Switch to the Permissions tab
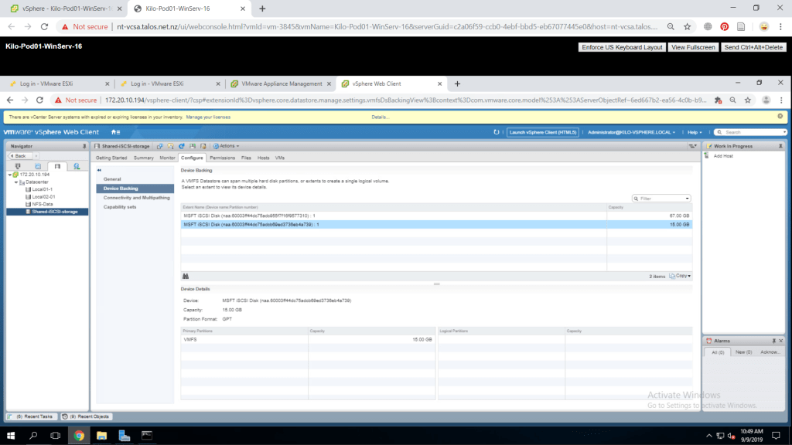792x445 pixels. pos(222,158)
